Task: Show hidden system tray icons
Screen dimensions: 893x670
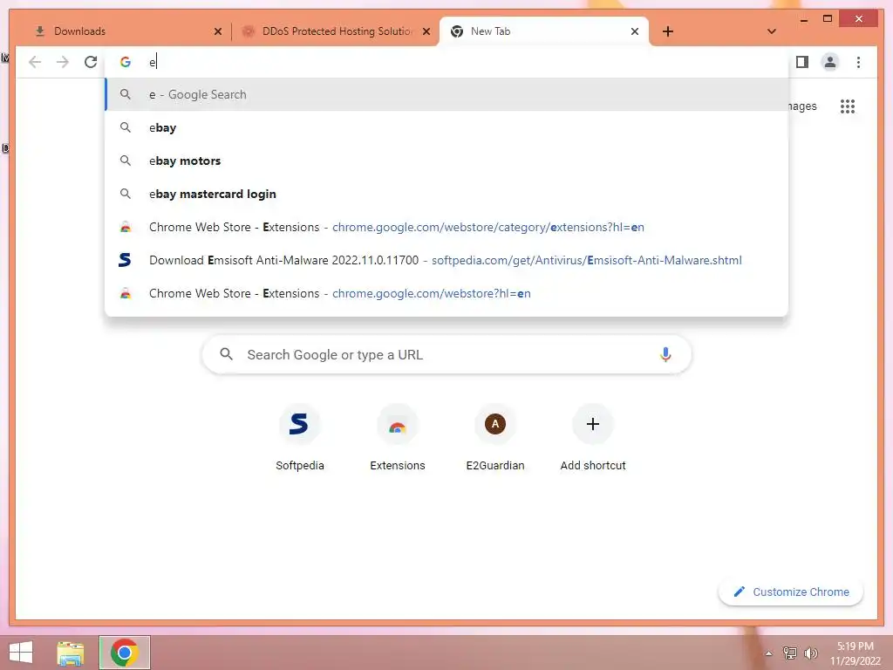Action: pos(769,653)
